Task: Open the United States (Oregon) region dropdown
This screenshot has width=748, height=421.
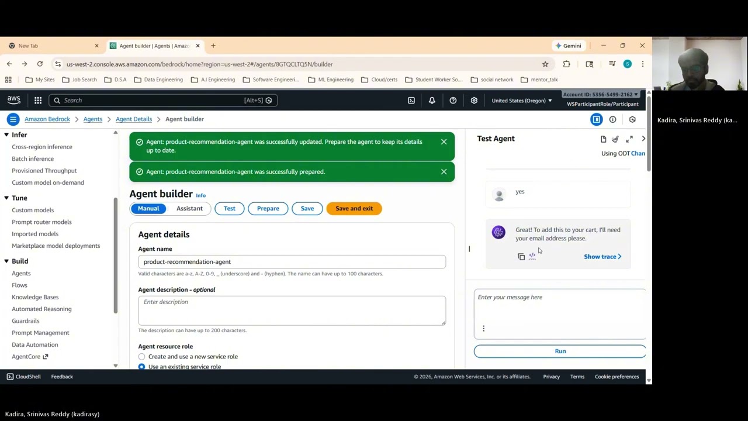Action: (521, 101)
